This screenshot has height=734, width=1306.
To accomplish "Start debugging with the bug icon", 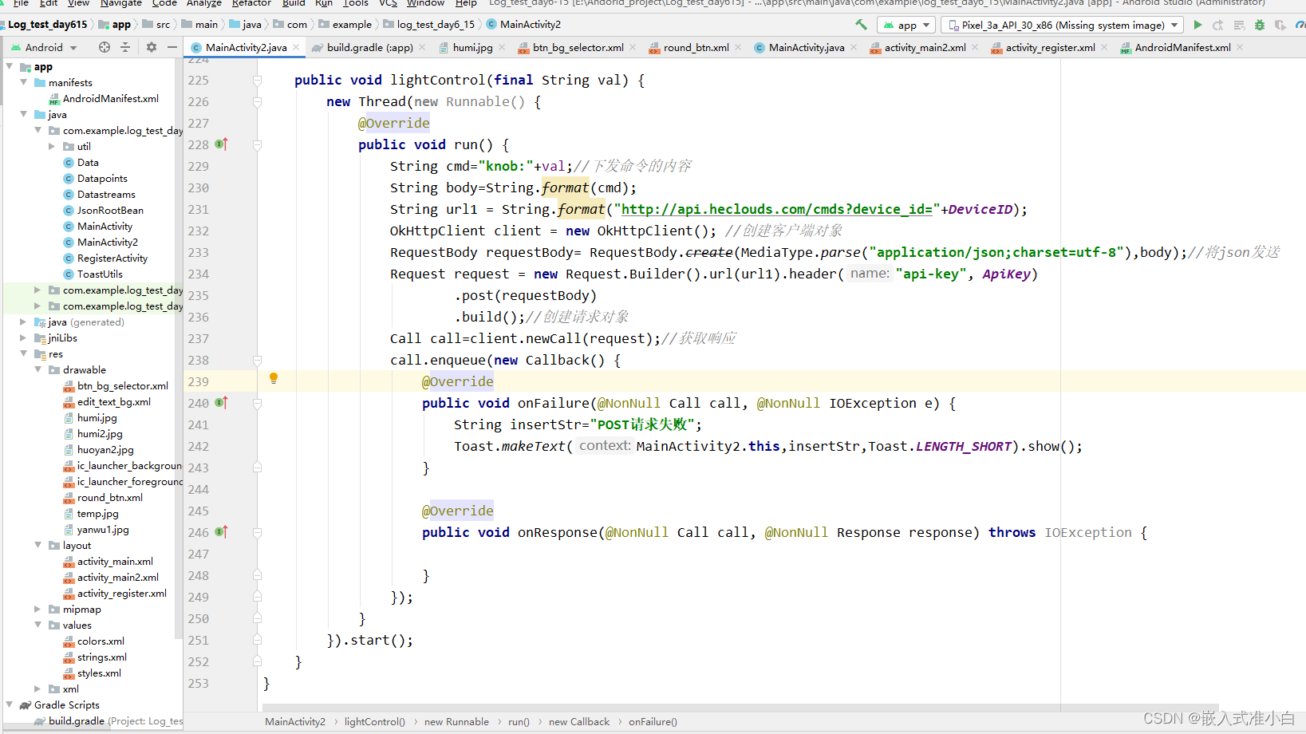I will click(1260, 25).
